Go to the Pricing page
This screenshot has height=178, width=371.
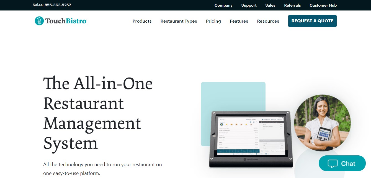213,21
